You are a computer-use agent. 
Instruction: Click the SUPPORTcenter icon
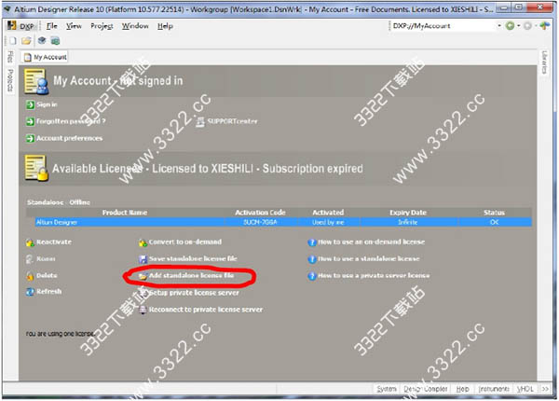point(200,121)
